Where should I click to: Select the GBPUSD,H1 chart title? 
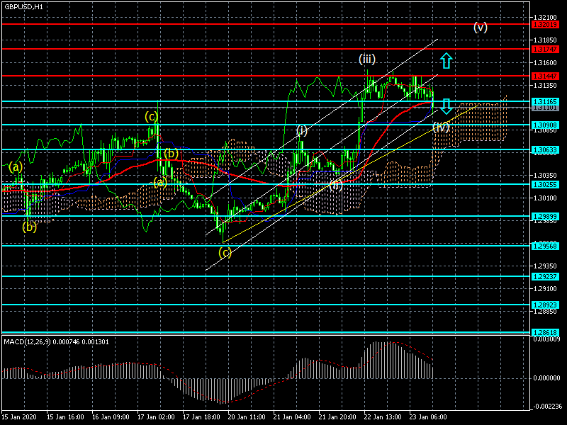(23, 7)
